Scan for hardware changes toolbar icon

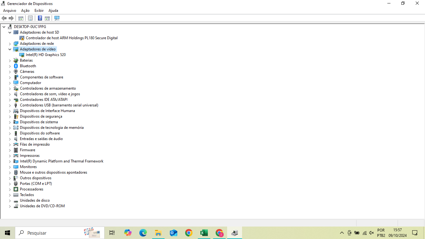57,18
